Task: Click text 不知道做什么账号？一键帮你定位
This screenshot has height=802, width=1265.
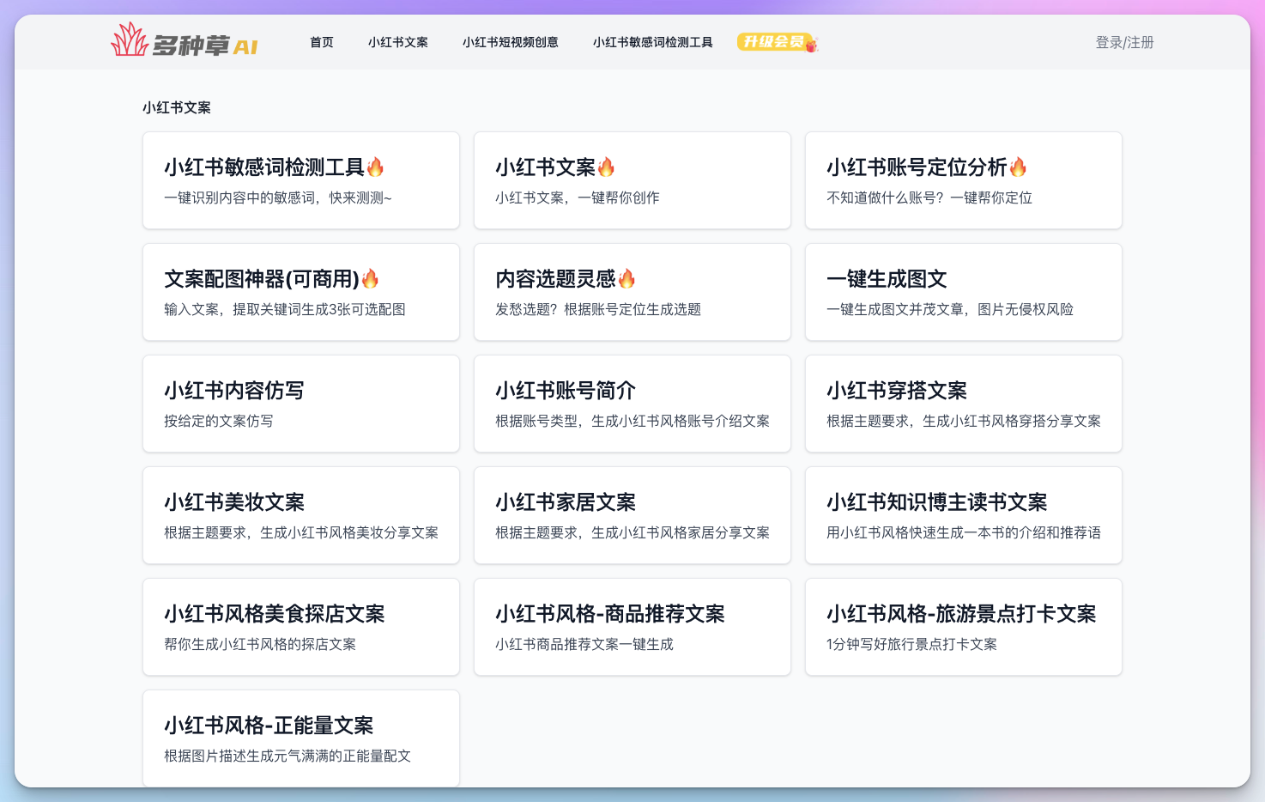Action: 929,197
